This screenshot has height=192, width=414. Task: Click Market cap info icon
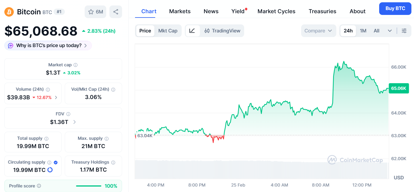pyautogui.click(x=75, y=65)
